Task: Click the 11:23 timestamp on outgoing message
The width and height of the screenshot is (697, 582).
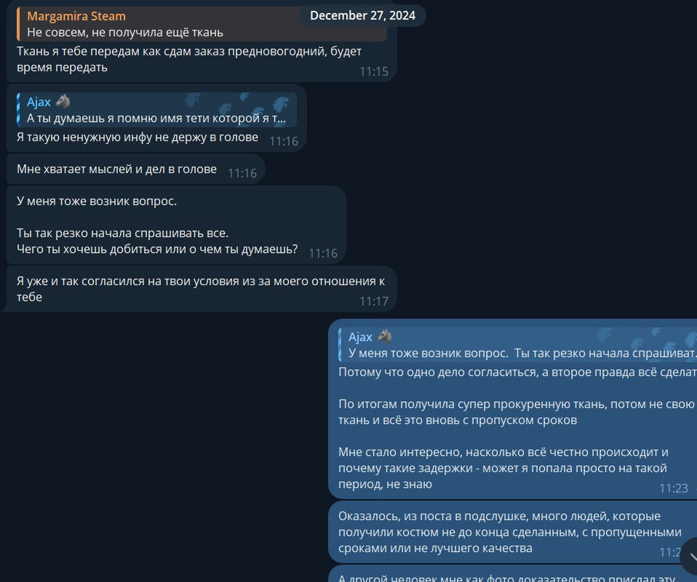Action: click(674, 488)
